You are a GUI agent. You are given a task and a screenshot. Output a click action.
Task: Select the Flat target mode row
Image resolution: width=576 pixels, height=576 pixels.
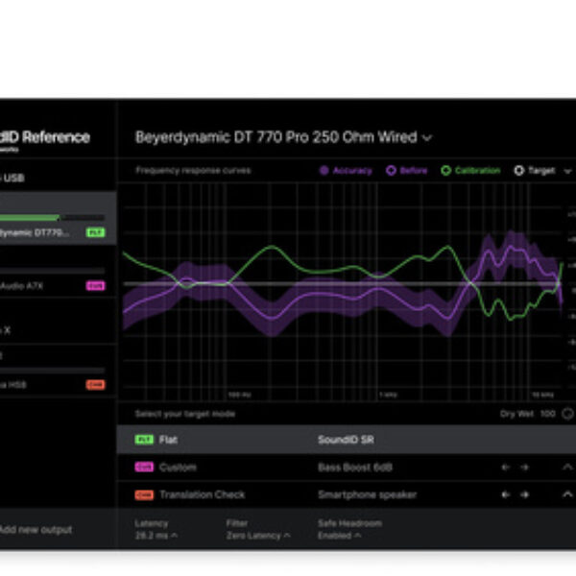pos(347,440)
